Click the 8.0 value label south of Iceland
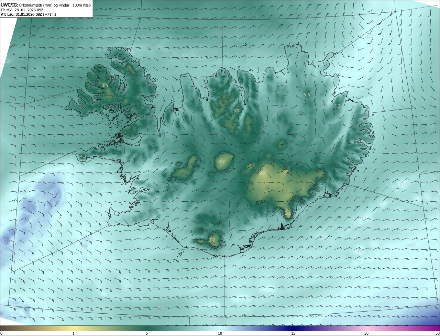The width and height of the screenshot is (440, 336). (161, 307)
